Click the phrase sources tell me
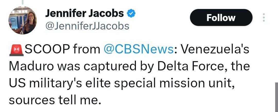Image resolution: width=278 pixels, height=112 pixels. [54, 99]
